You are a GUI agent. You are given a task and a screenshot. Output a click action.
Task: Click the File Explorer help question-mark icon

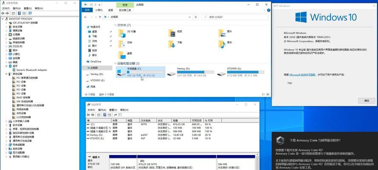point(268,10)
